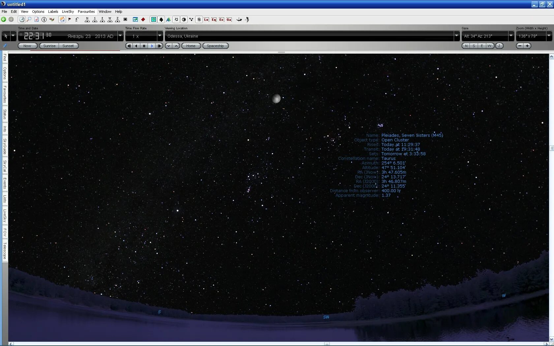Jump to Sunset time
This screenshot has height=346, width=554.
tap(68, 46)
